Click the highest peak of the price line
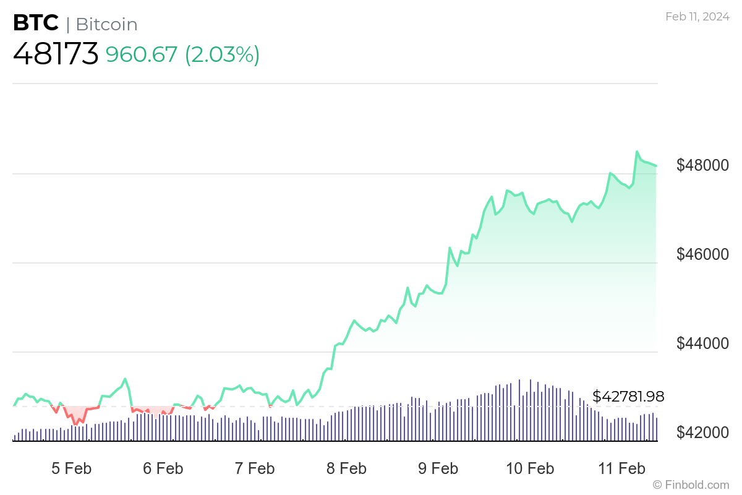The height and width of the screenshot is (495, 742). click(x=637, y=152)
